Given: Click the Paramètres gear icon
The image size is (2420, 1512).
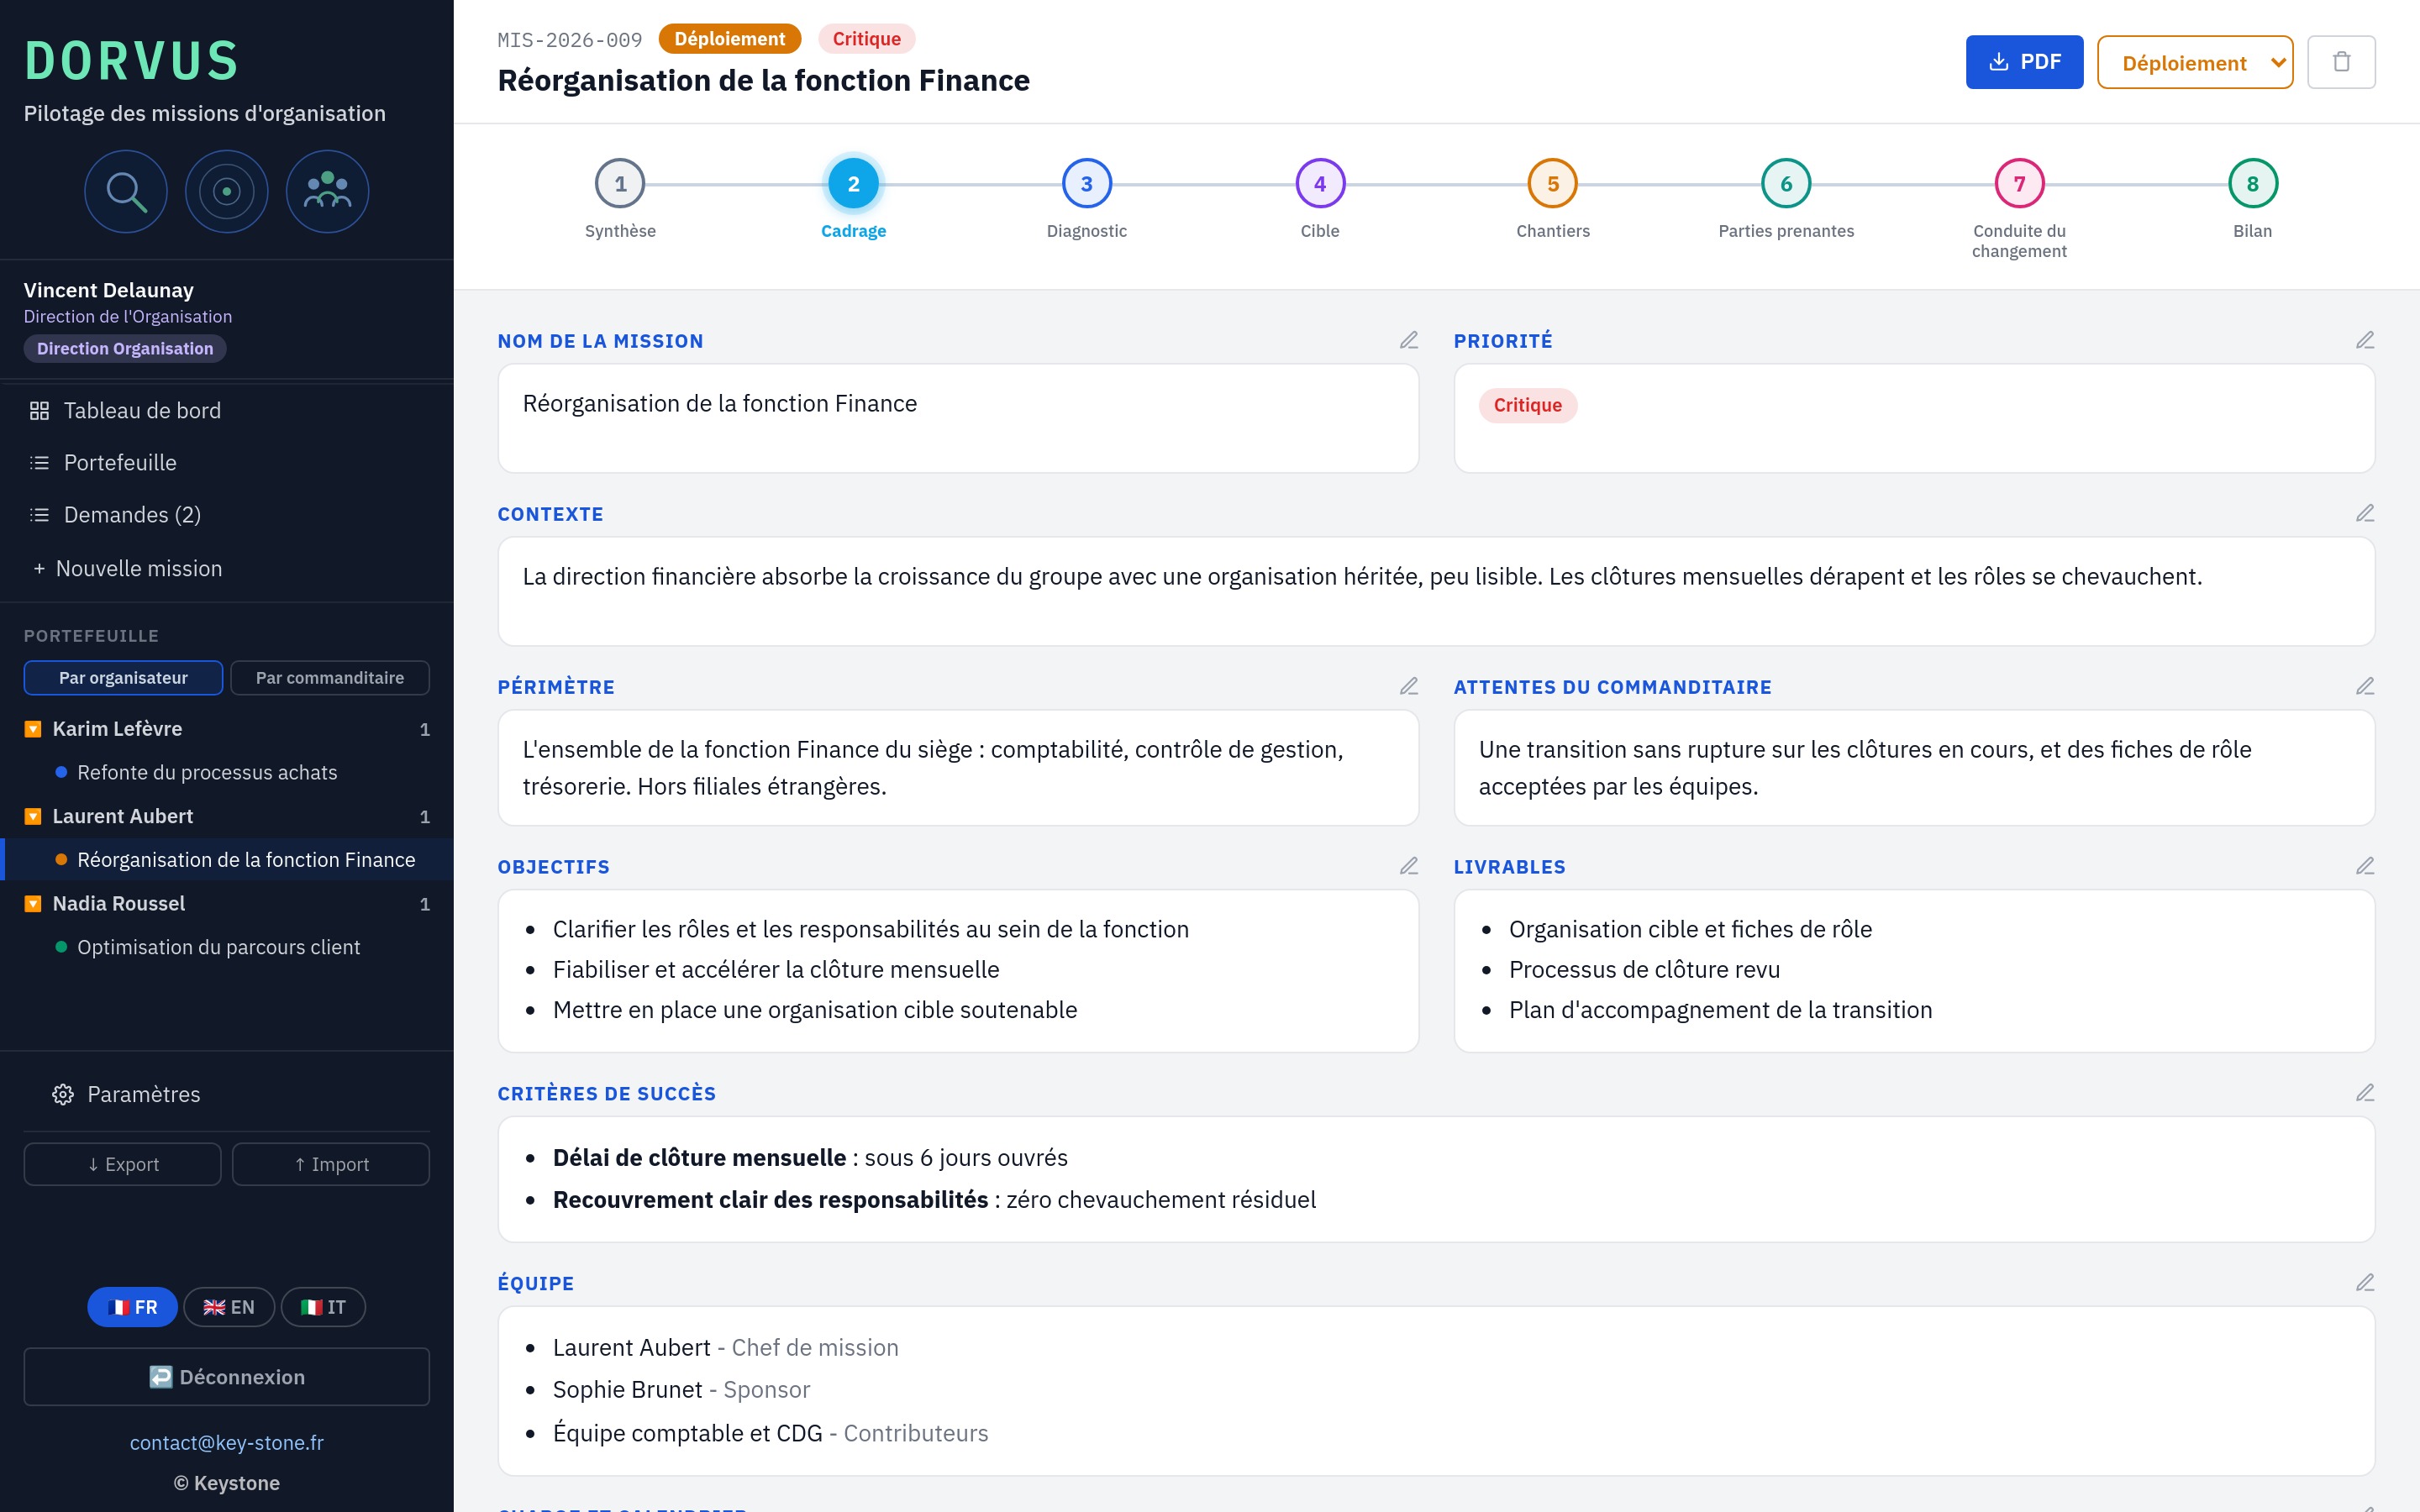Looking at the screenshot, I should 63,1094.
